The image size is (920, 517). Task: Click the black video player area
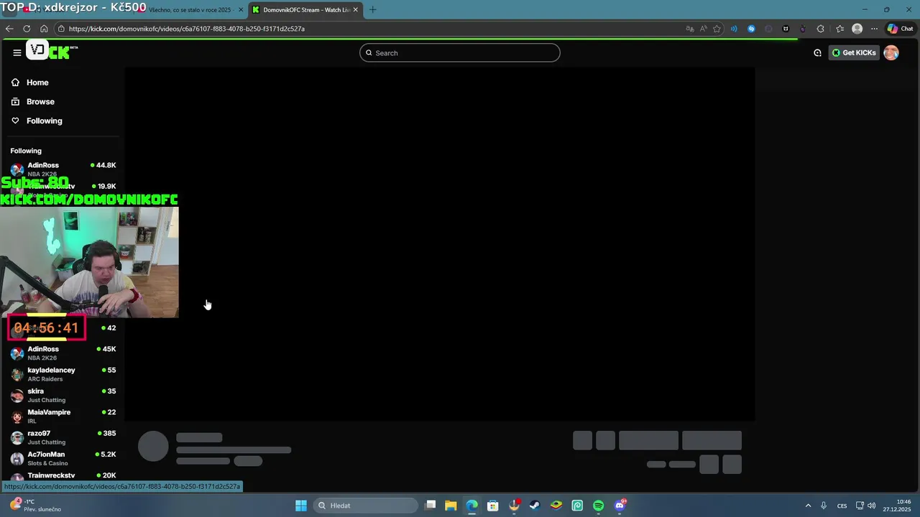tap(440, 244)
